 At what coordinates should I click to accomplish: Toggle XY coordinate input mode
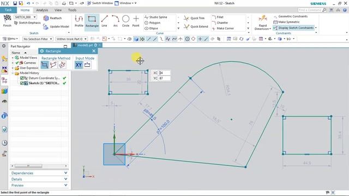[79, 65]
